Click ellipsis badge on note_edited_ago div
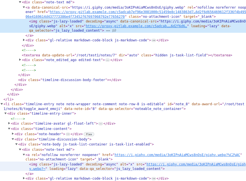246x181 pixels. click(108, 60)
